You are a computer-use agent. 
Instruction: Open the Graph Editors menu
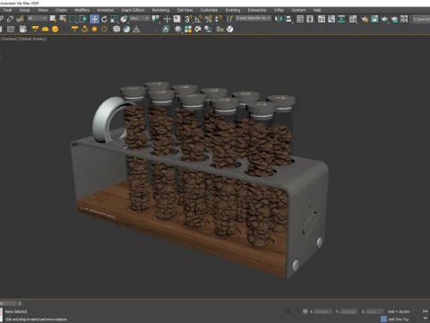[x=133, y=10]
